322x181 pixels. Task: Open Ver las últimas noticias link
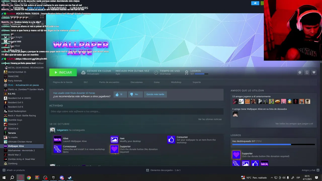pos(210,119)
